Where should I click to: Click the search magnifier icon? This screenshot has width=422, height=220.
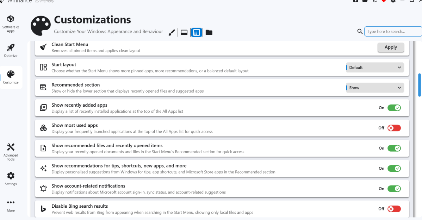pos(360,31)
